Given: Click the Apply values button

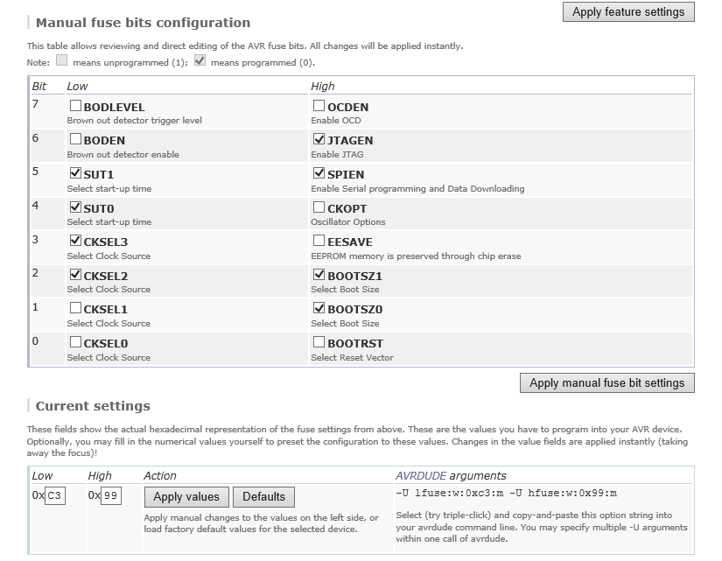Looking at the screenshot, I should [x=186, y=497].
